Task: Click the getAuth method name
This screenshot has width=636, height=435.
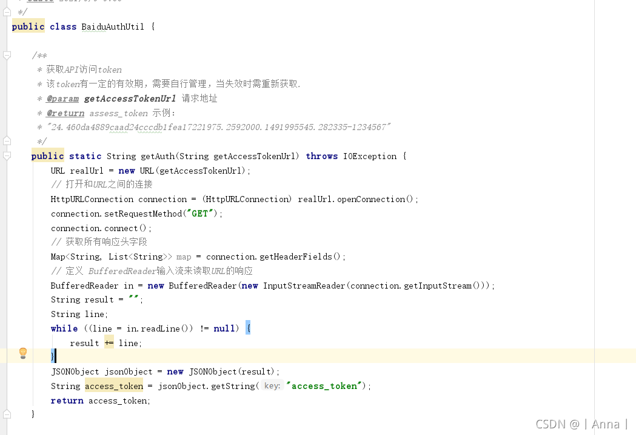Action: click(x=158, y=156)
